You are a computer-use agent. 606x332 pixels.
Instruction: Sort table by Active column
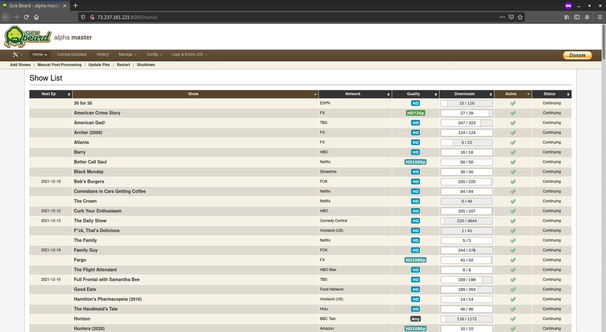pos(513,94)
